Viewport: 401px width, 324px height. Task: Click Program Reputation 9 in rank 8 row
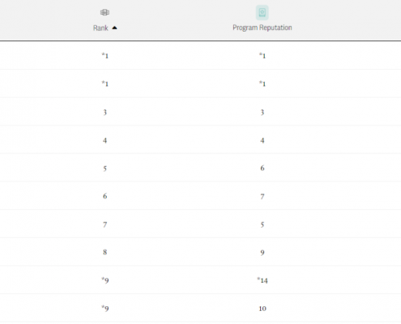tap(262, 253)
